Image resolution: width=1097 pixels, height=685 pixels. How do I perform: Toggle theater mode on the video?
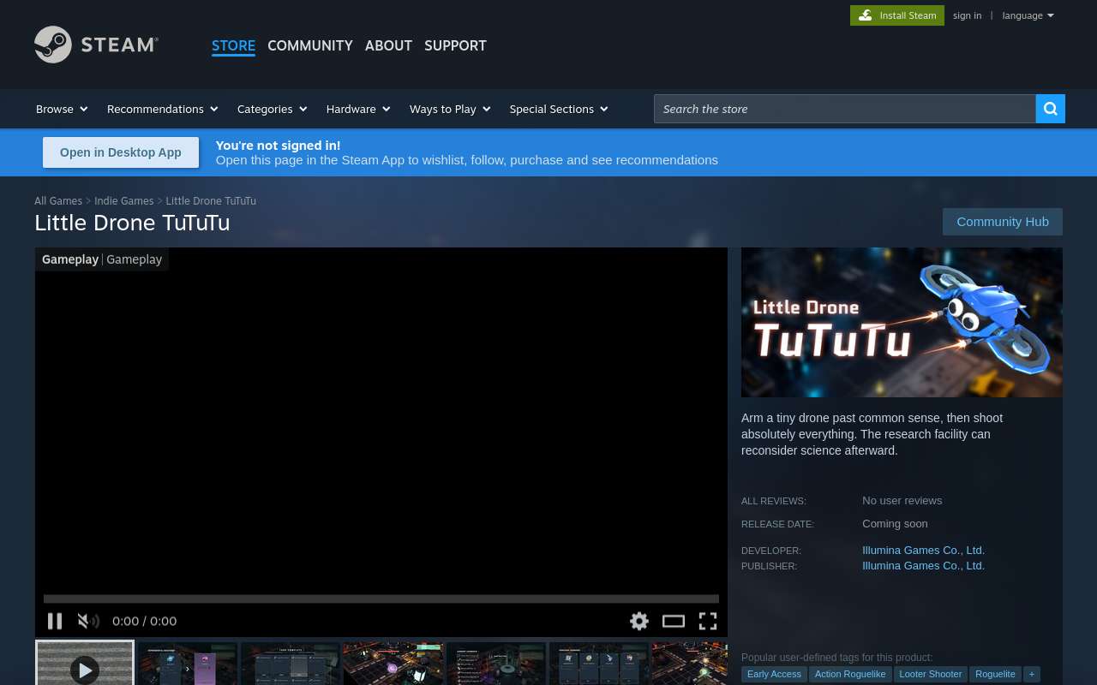tap(674, 621)
